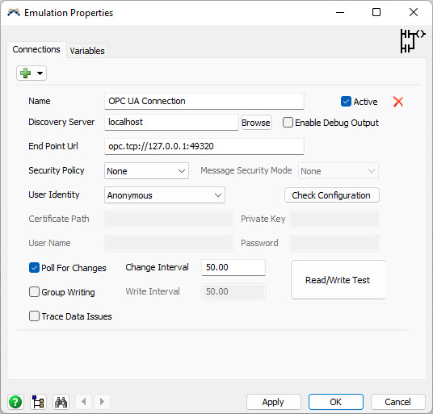Screen dimensions: 433x414
Task: Click the Check Configuration button
Action: pyautogui.click(x=331, y=195)
